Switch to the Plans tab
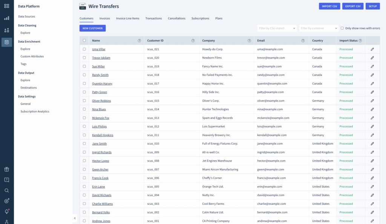 coord(219,18)
